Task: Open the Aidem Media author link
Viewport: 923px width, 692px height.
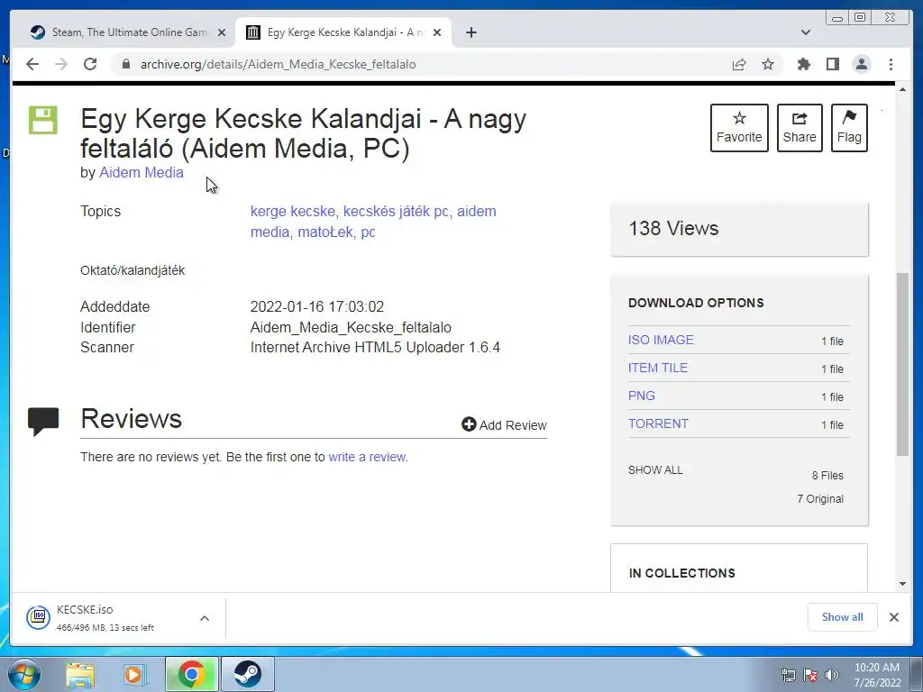Action: pyautogui.click(x=142, y=172)
